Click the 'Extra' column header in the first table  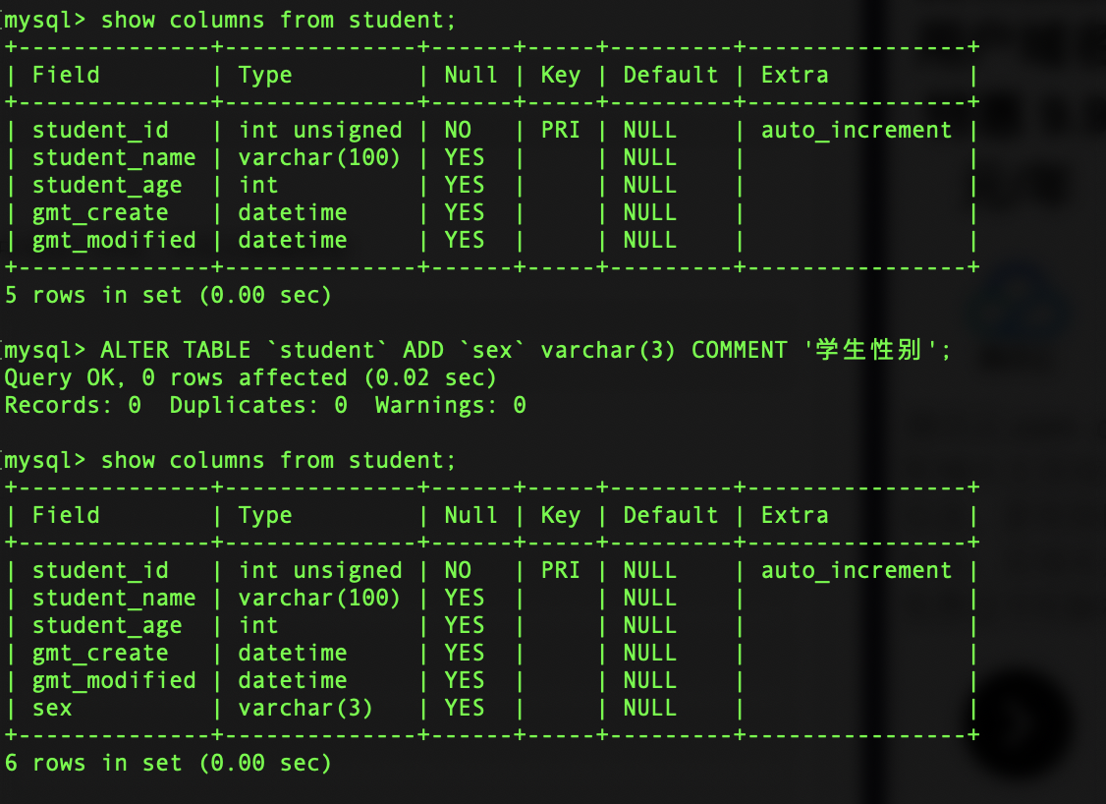point(795,75)
